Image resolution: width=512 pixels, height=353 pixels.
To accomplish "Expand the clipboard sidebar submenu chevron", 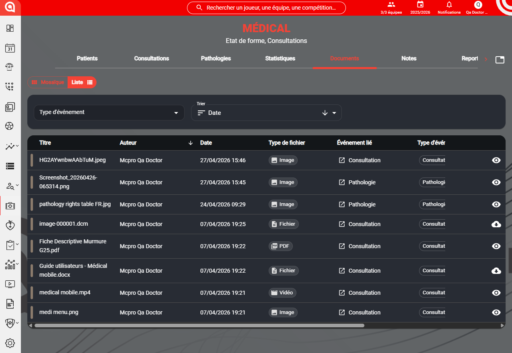I will pyautogui.click(x=17, y=244).
